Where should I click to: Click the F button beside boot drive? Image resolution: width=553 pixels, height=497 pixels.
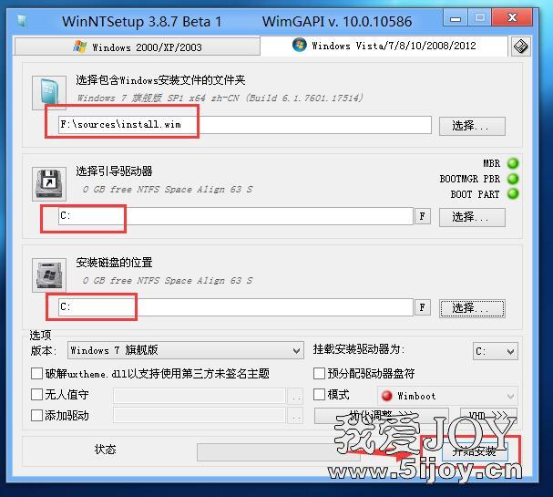point(423,216)
